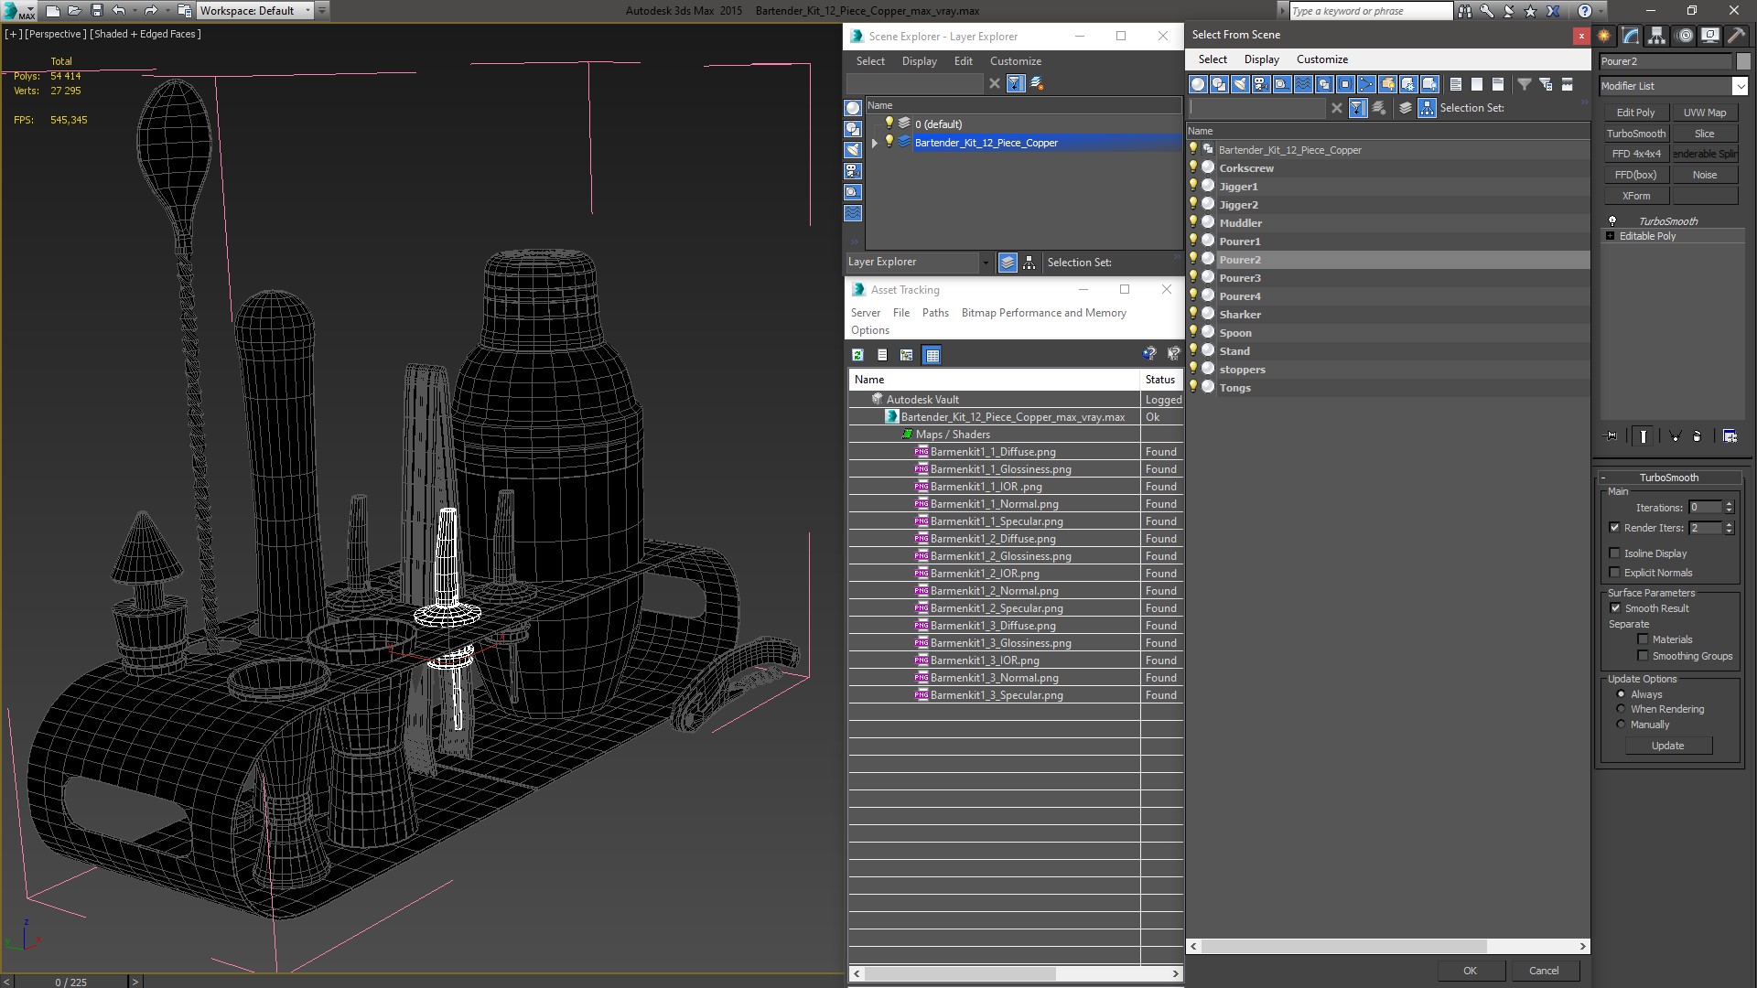Open Customize menu in Scene Explorer
The image size is (1757, 988).
click(x=1015, y=61)
